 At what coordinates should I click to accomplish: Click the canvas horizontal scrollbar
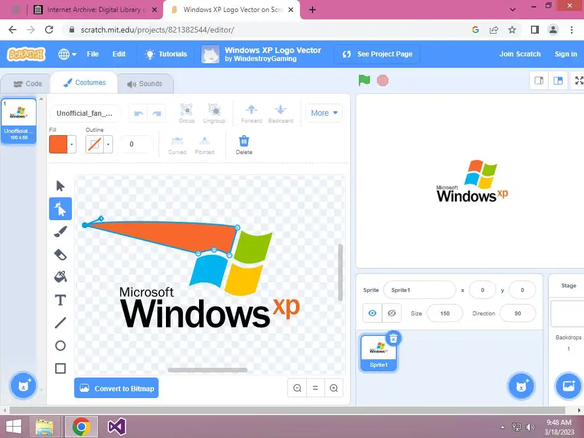[208, 370]
